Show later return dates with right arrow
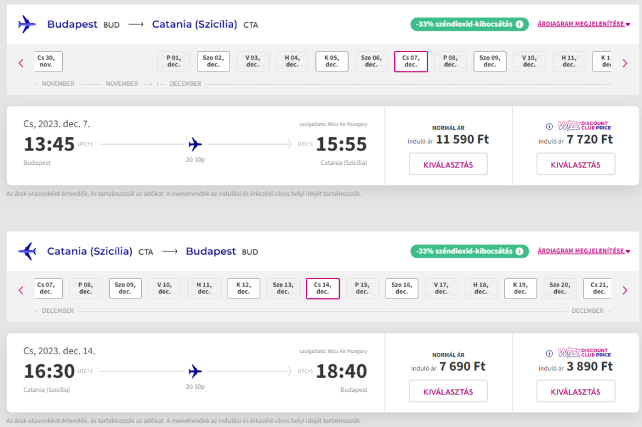 coord(624,290)
